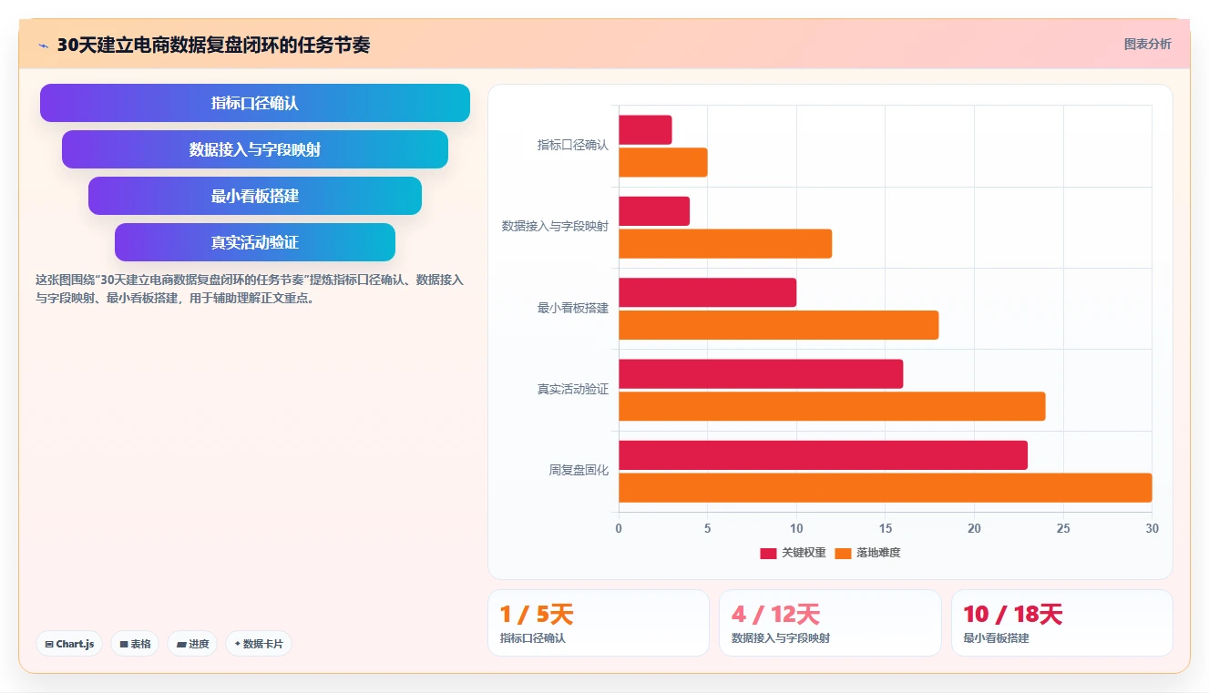Click the red bar for 最小看板搭建
The width and height of the screenshot is (1209, 693).
tap(708, 292)
